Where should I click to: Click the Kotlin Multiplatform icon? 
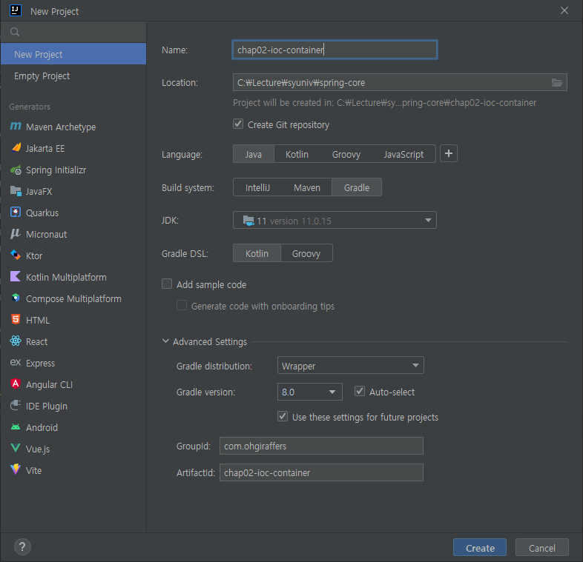coord(16,276)
